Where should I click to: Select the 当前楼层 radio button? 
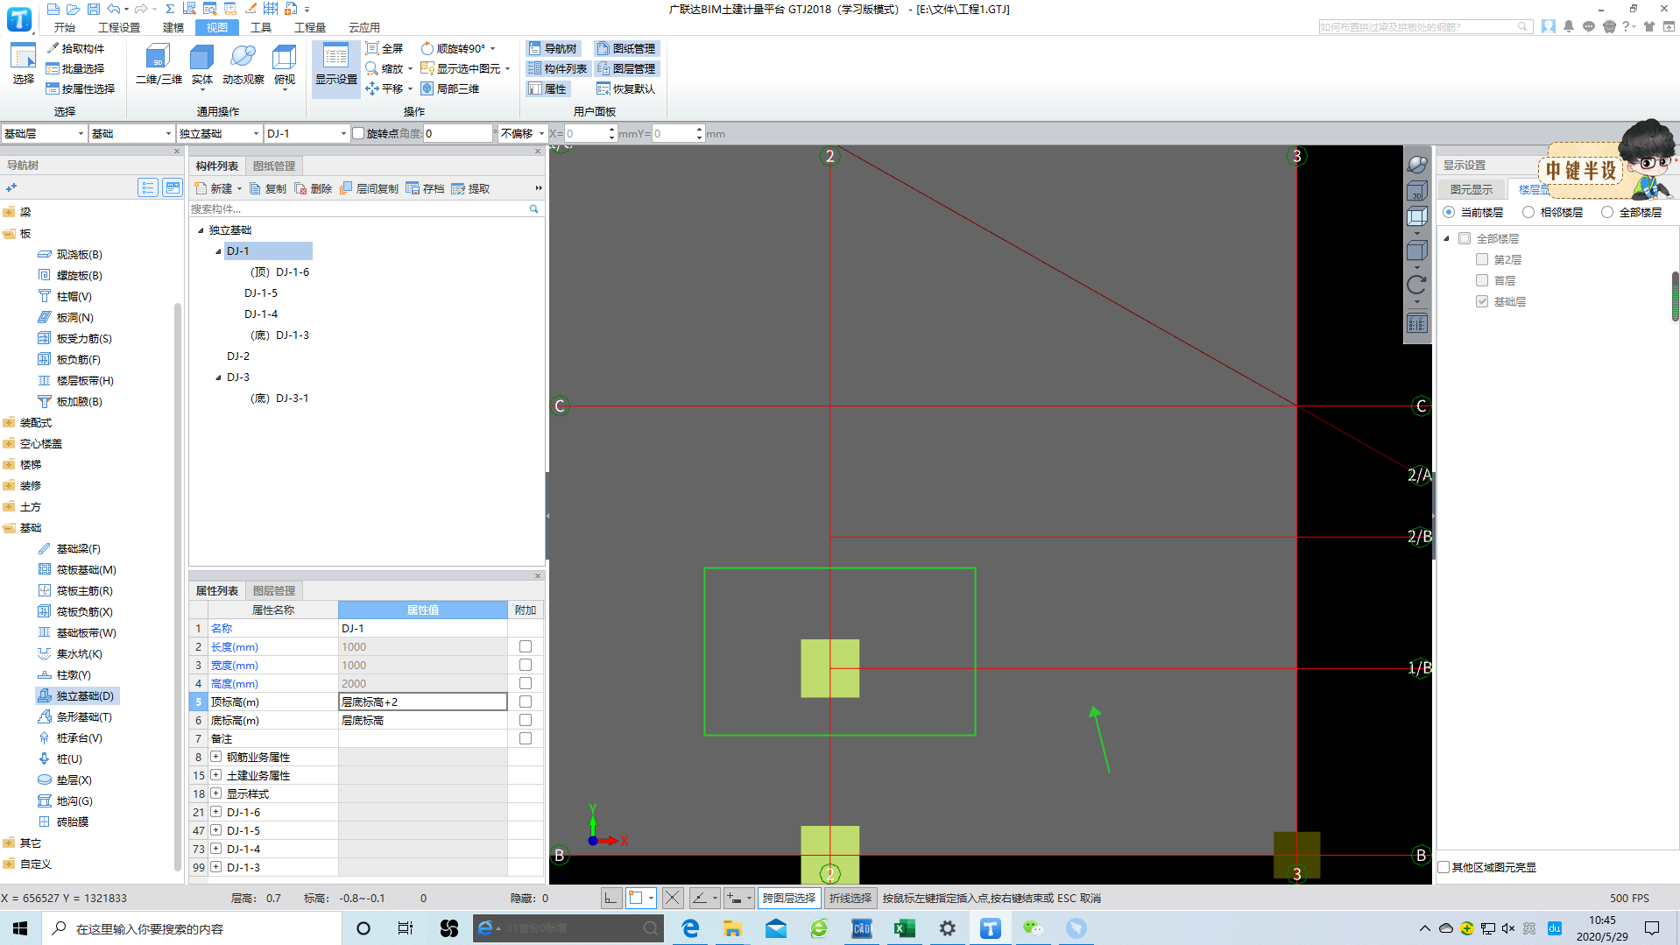1449,212
